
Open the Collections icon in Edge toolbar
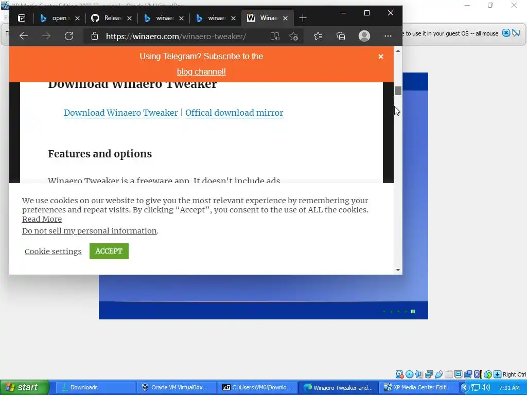pos(341,36)
